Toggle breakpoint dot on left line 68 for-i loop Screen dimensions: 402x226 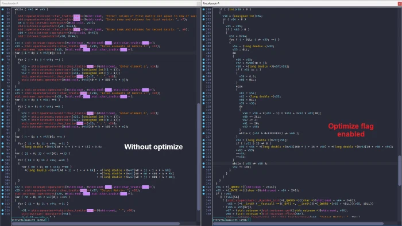2,53
